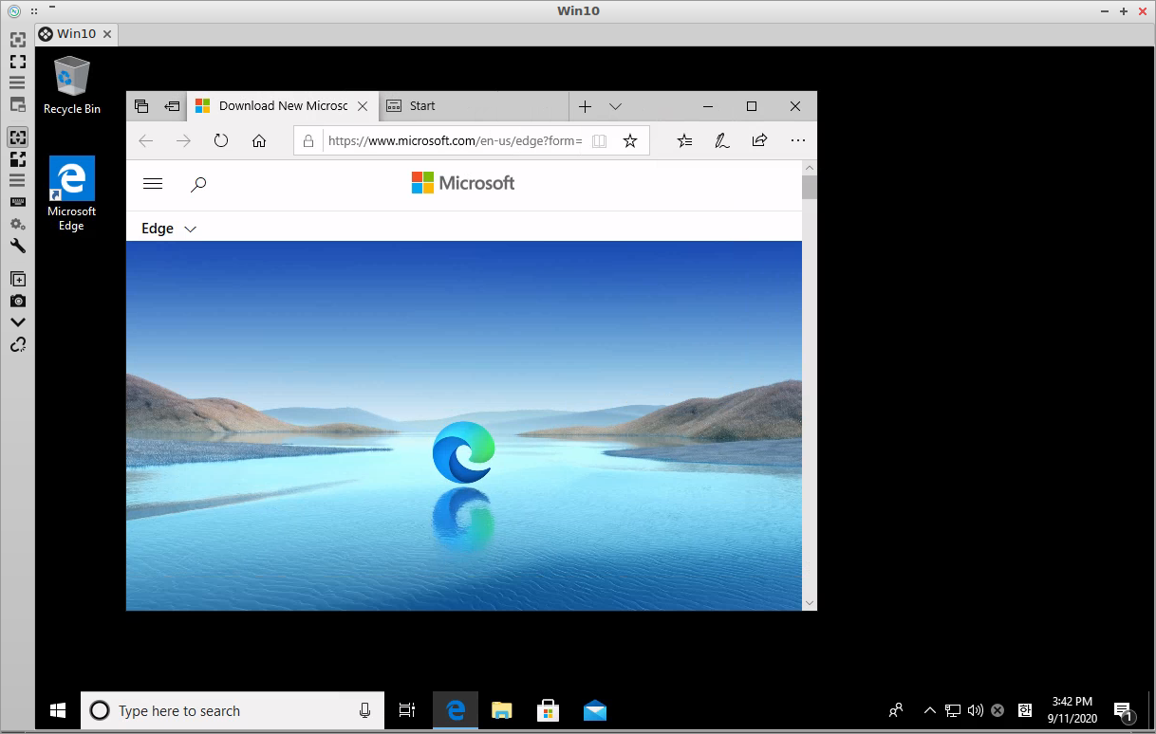Open the Windows Start menu
Image resolution: width=1156 pixels, height=734 pixels.
pos(58,710)
